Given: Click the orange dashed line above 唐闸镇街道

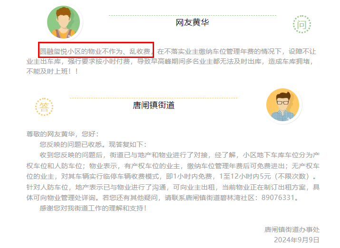Looking at the screenshot, I should [154, 98].
